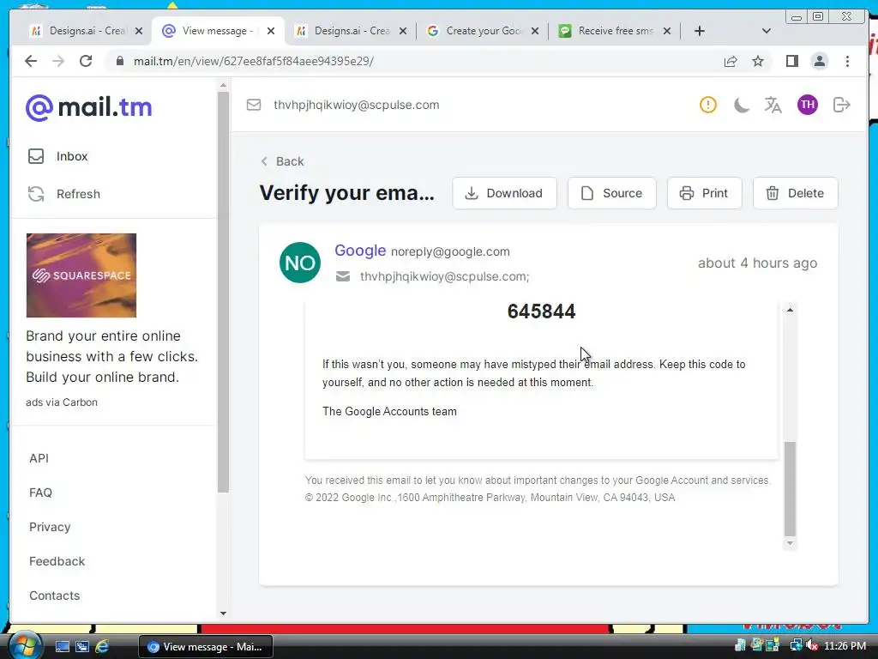The height and width of the screenshot is (659, 878).
Task: Open the Feedback page
Action: (x=57, y=561)
